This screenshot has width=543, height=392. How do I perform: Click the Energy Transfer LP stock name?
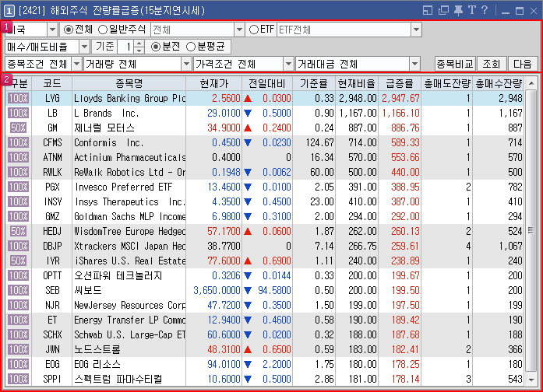[x=129, y=320]
